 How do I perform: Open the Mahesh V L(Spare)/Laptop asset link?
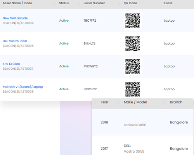(23, 87)
